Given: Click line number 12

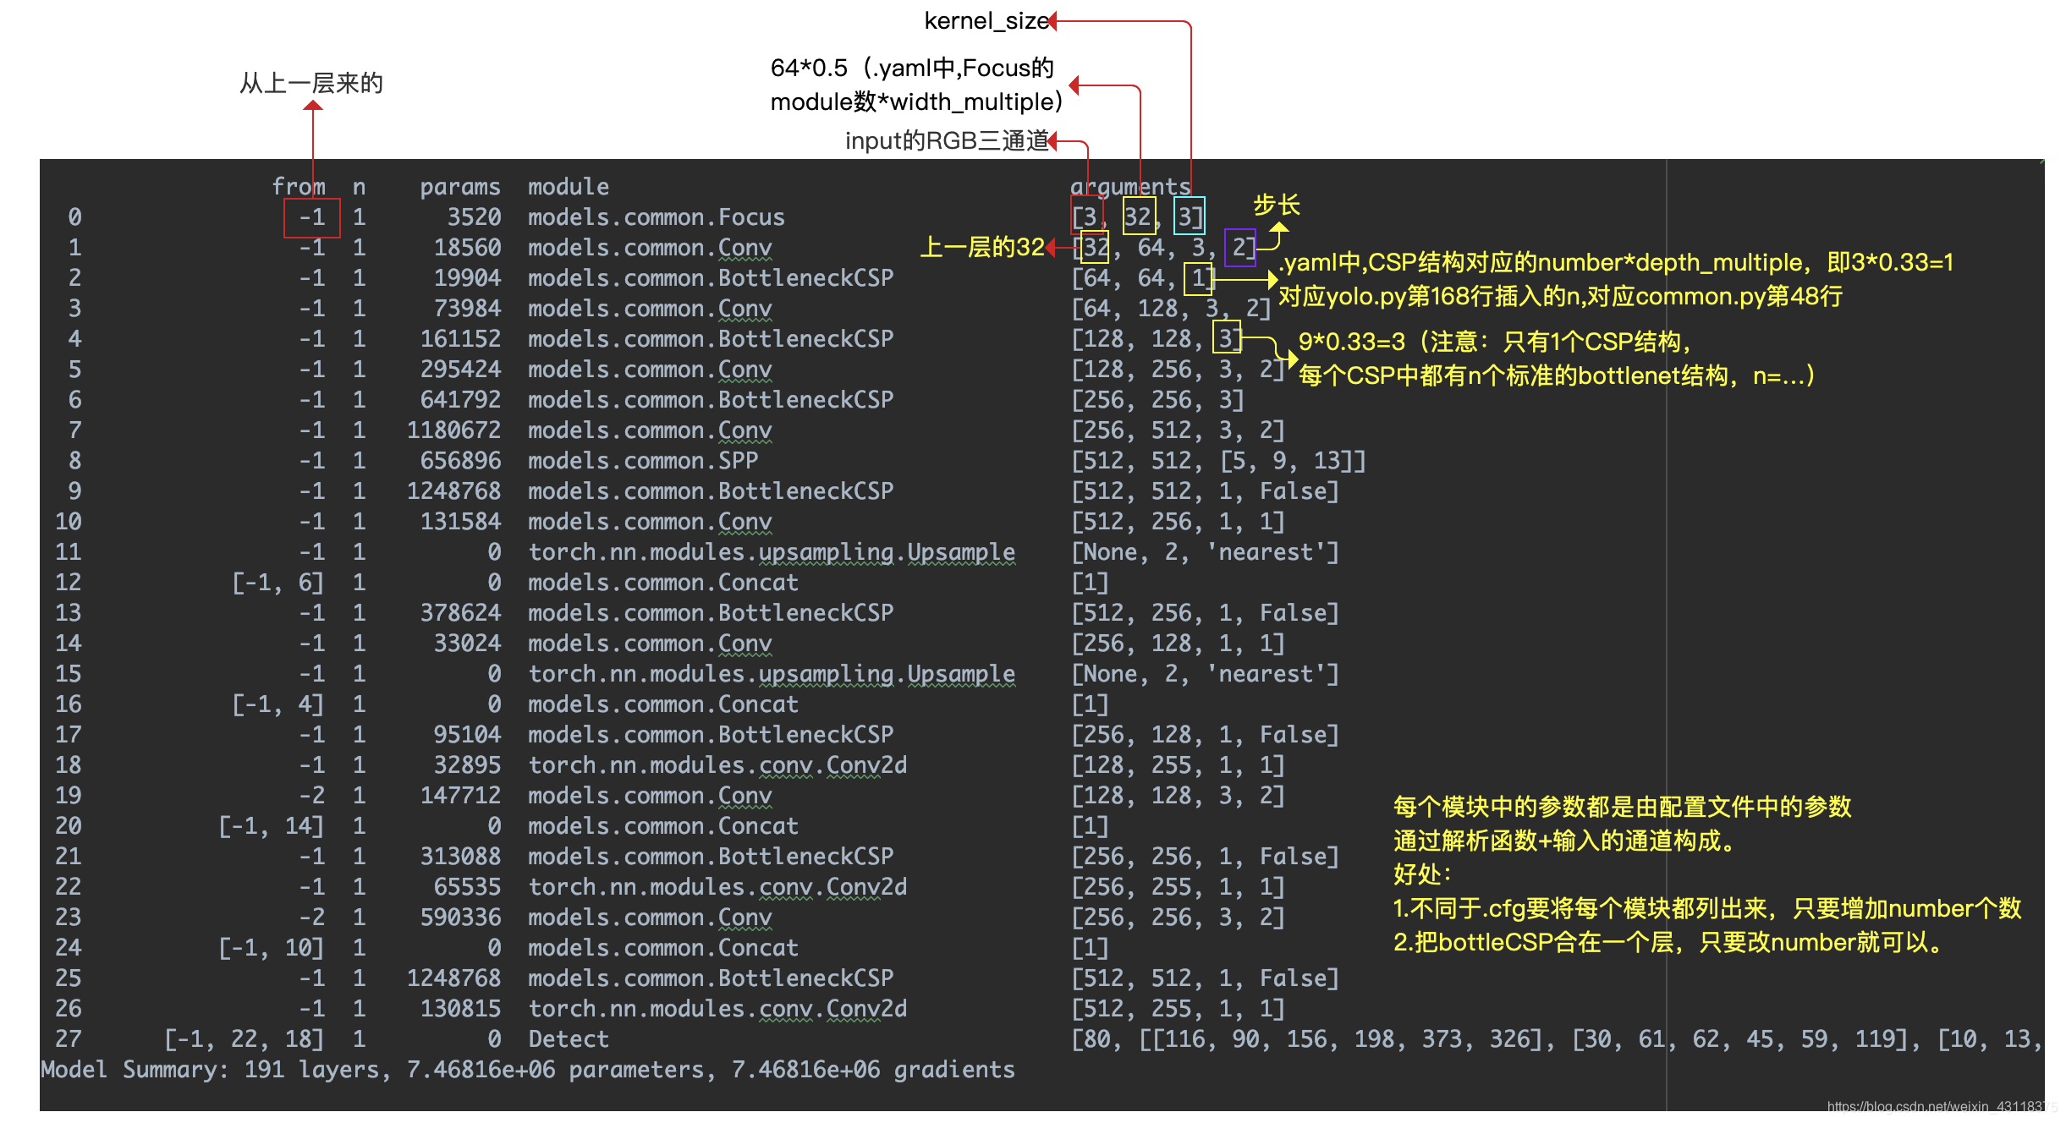Looking at the screenshot, I should (x=68, y=583).
